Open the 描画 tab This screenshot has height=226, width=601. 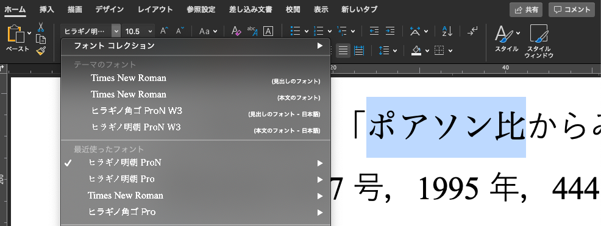point(74,9)
